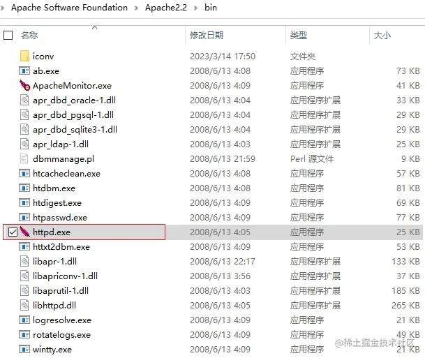Select the file name wintty.exe

pyautogui.click(x=52, y=350)
